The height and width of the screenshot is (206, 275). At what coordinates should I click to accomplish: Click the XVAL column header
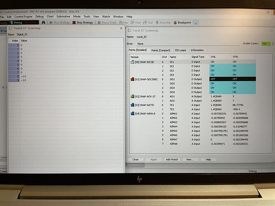[x=244, y=57]
